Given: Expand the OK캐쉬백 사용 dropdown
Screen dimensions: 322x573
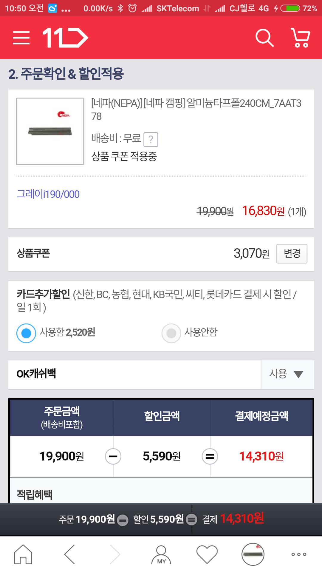Looking at the screenshot, I should point(287,374).
